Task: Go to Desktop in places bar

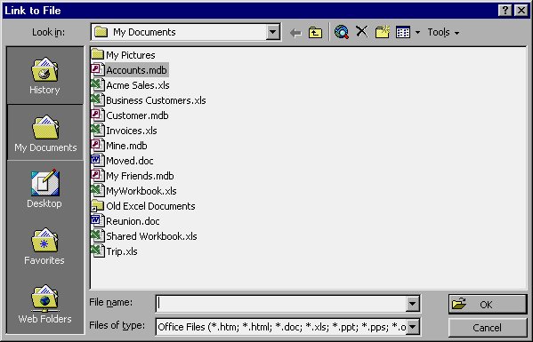Action: pyautogui.click(x=44, y=188)
